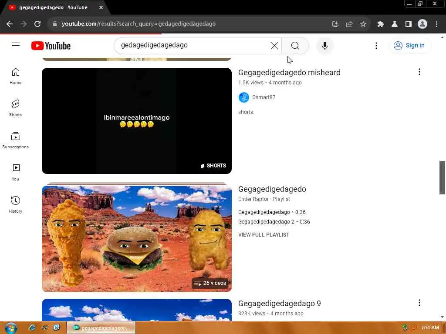Open Chrome's three-dot menu
The image size is (446, 334).
point(436,24)
